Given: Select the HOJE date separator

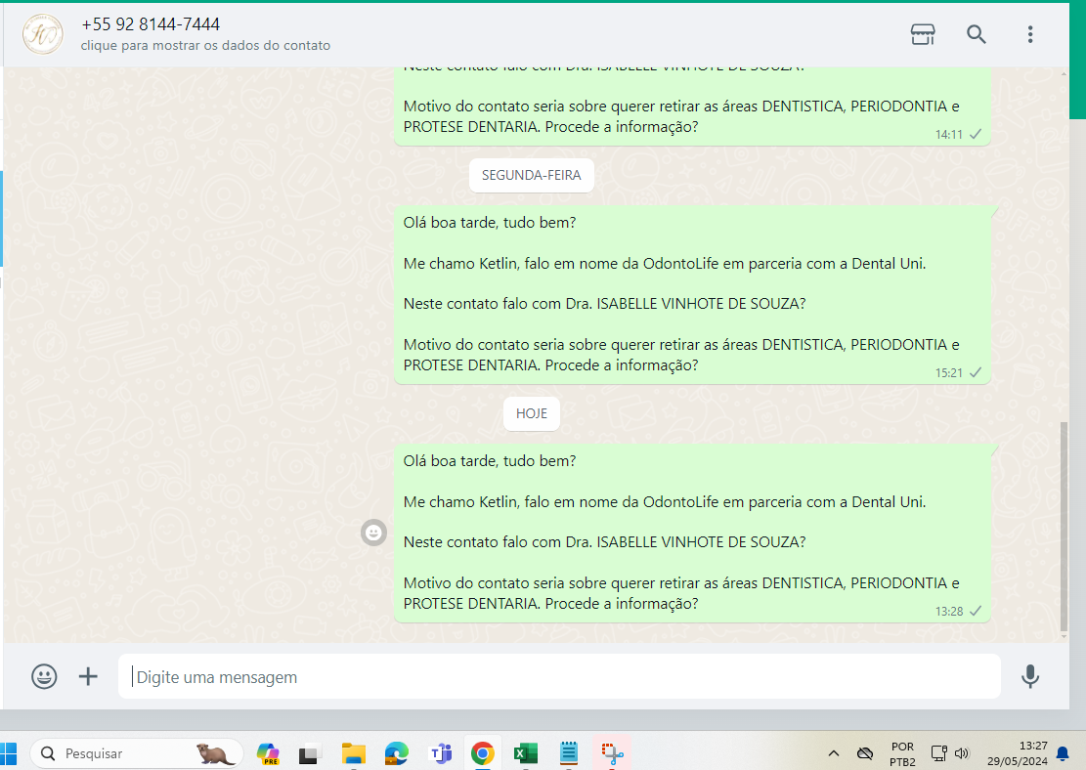Looking at the screenshot, I should tap(531, 413).
